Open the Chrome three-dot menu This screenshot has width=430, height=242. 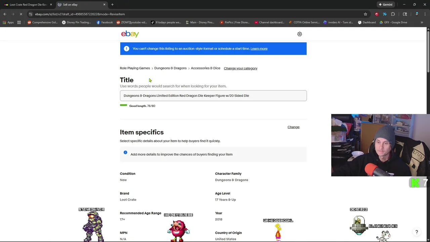[x=425, y=14]
